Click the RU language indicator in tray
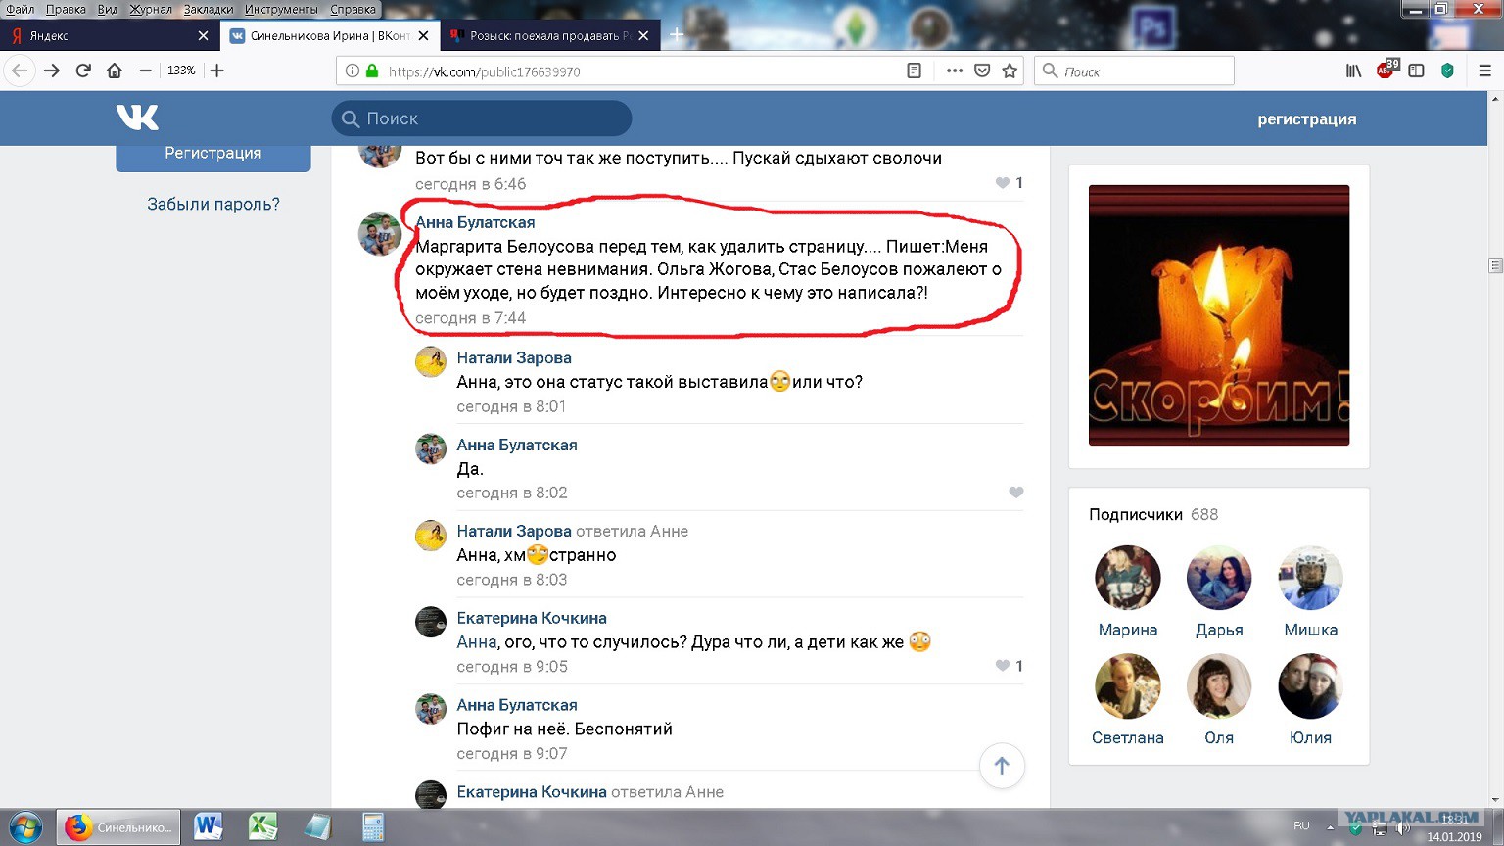1504x846 pixels. 1301,825
